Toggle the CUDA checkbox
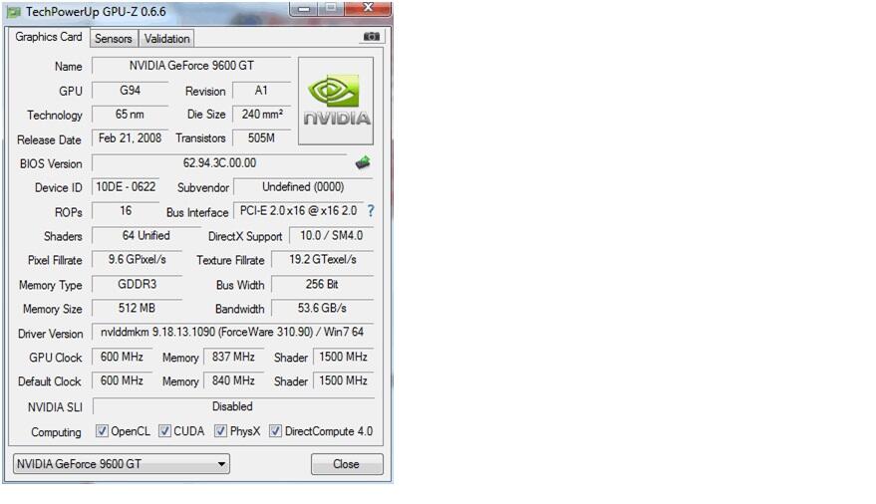This screenshot has height=504, width=876. (x=164, y=431)
